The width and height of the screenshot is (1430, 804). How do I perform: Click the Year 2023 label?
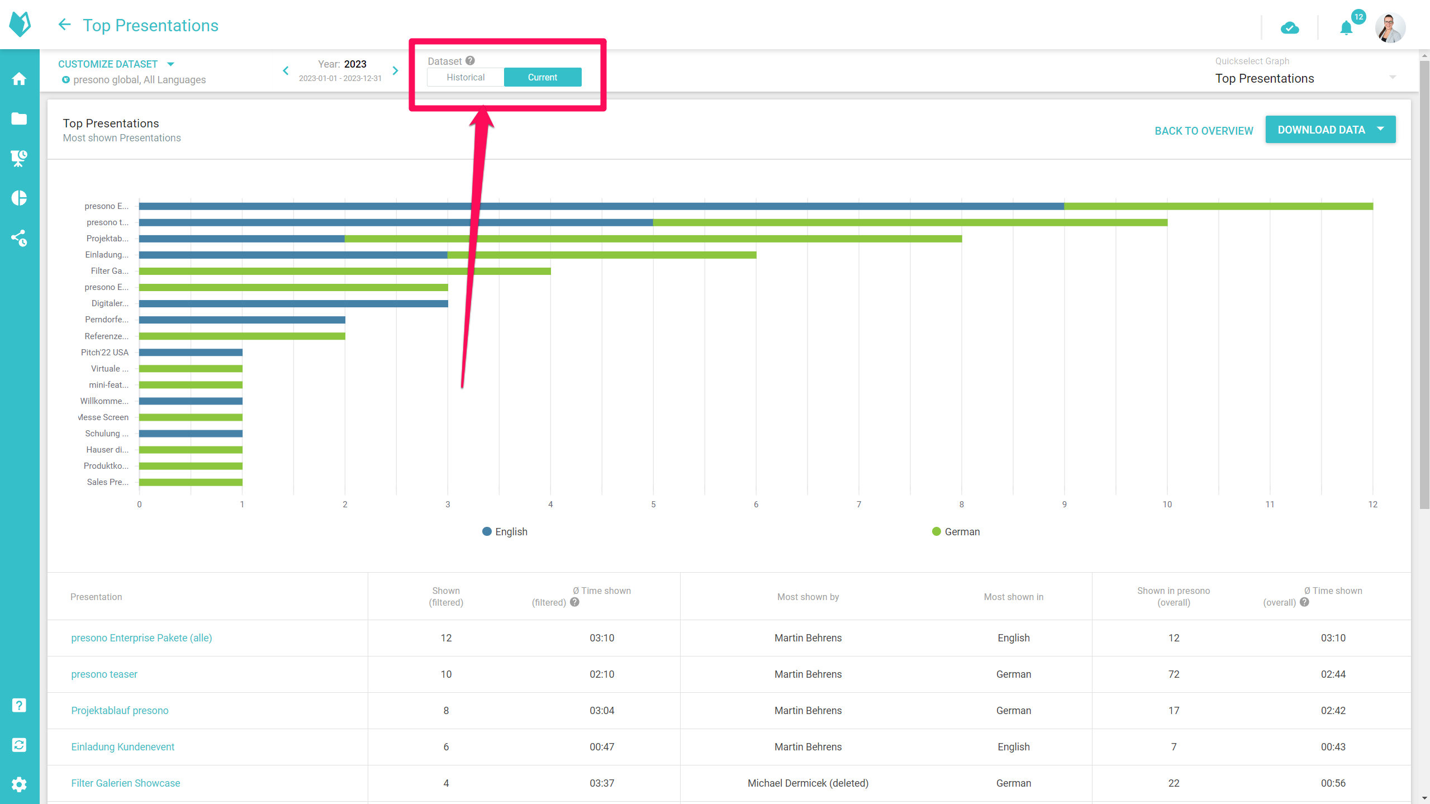pos(342,64)
